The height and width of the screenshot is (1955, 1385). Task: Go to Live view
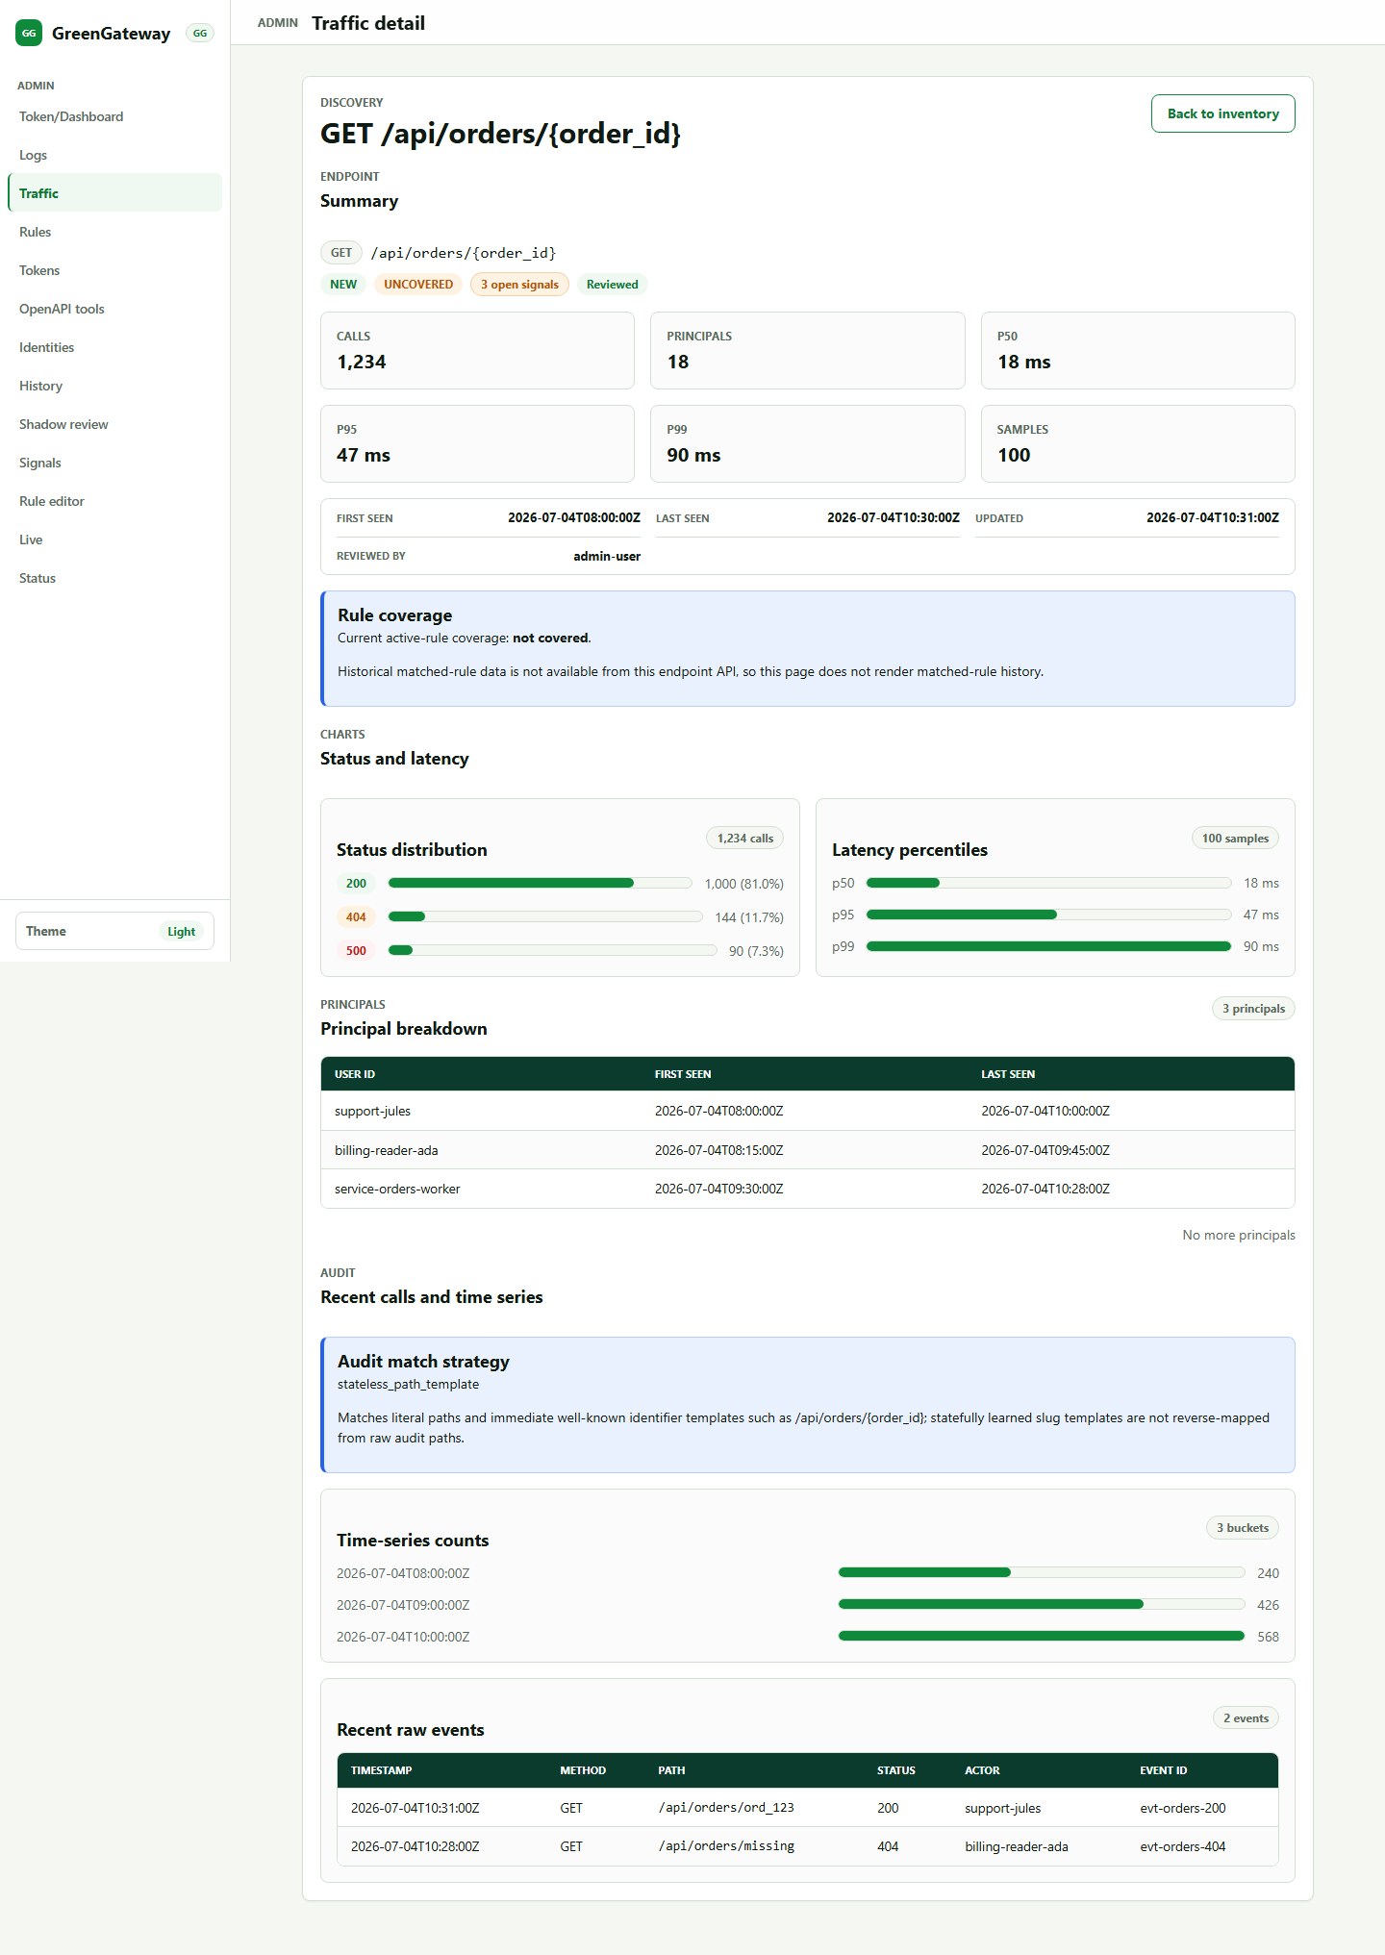114,539
